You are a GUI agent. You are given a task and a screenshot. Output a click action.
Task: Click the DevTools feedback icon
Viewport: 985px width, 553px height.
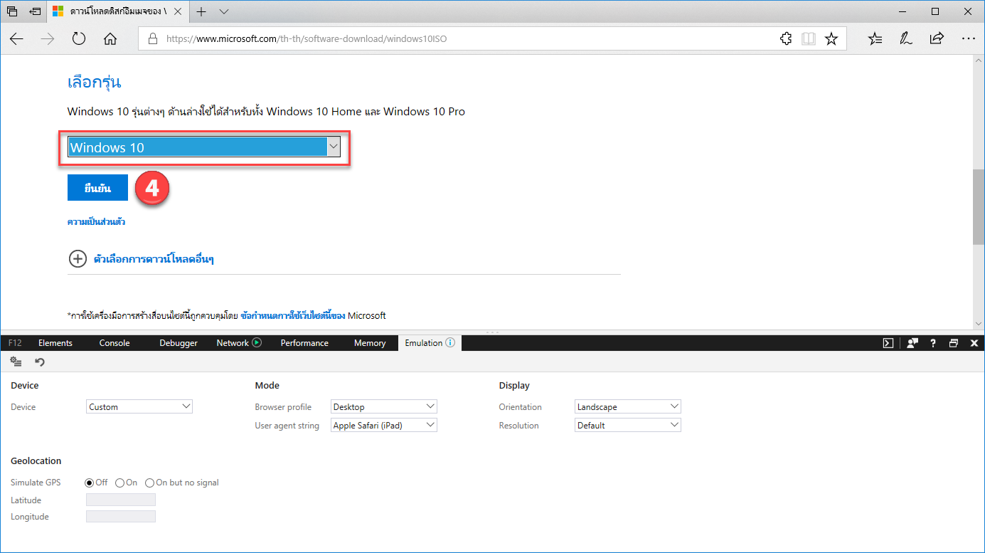[912, 343]
